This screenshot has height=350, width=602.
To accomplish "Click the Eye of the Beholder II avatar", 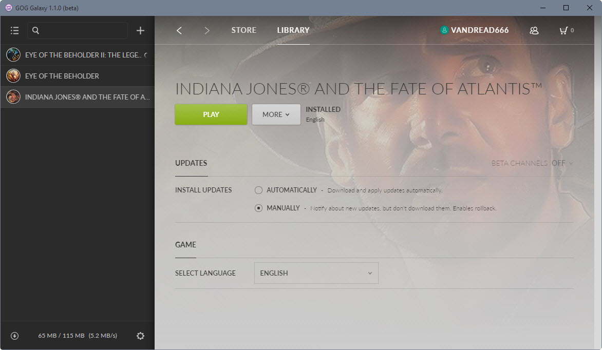I will click(13, 55).
